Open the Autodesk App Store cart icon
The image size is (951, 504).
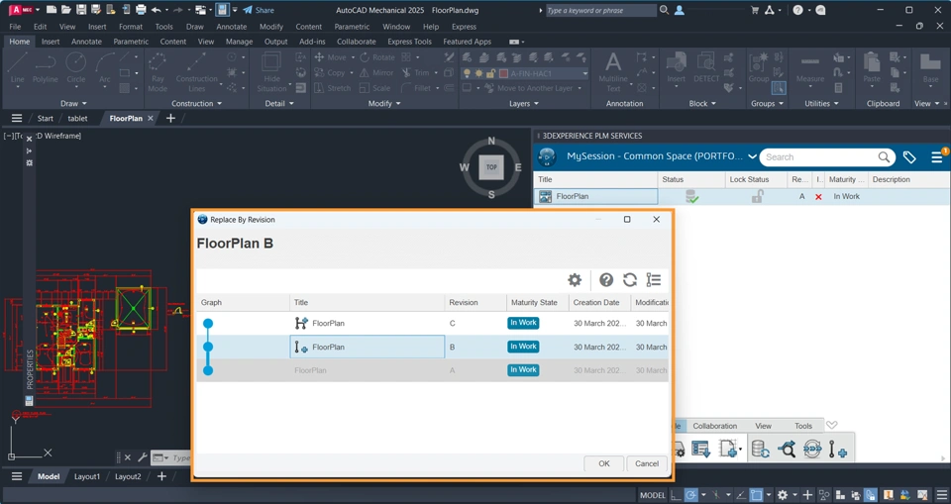pyautogui.click(x=755, y=10)
